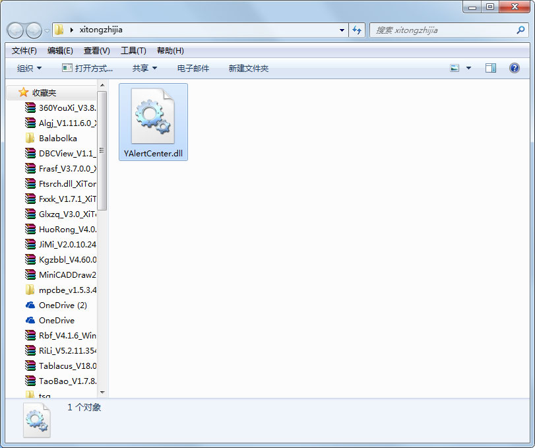Select Glxzq_V3.0 archive entry
Screen dimensions: 535x448
[60, 214]
